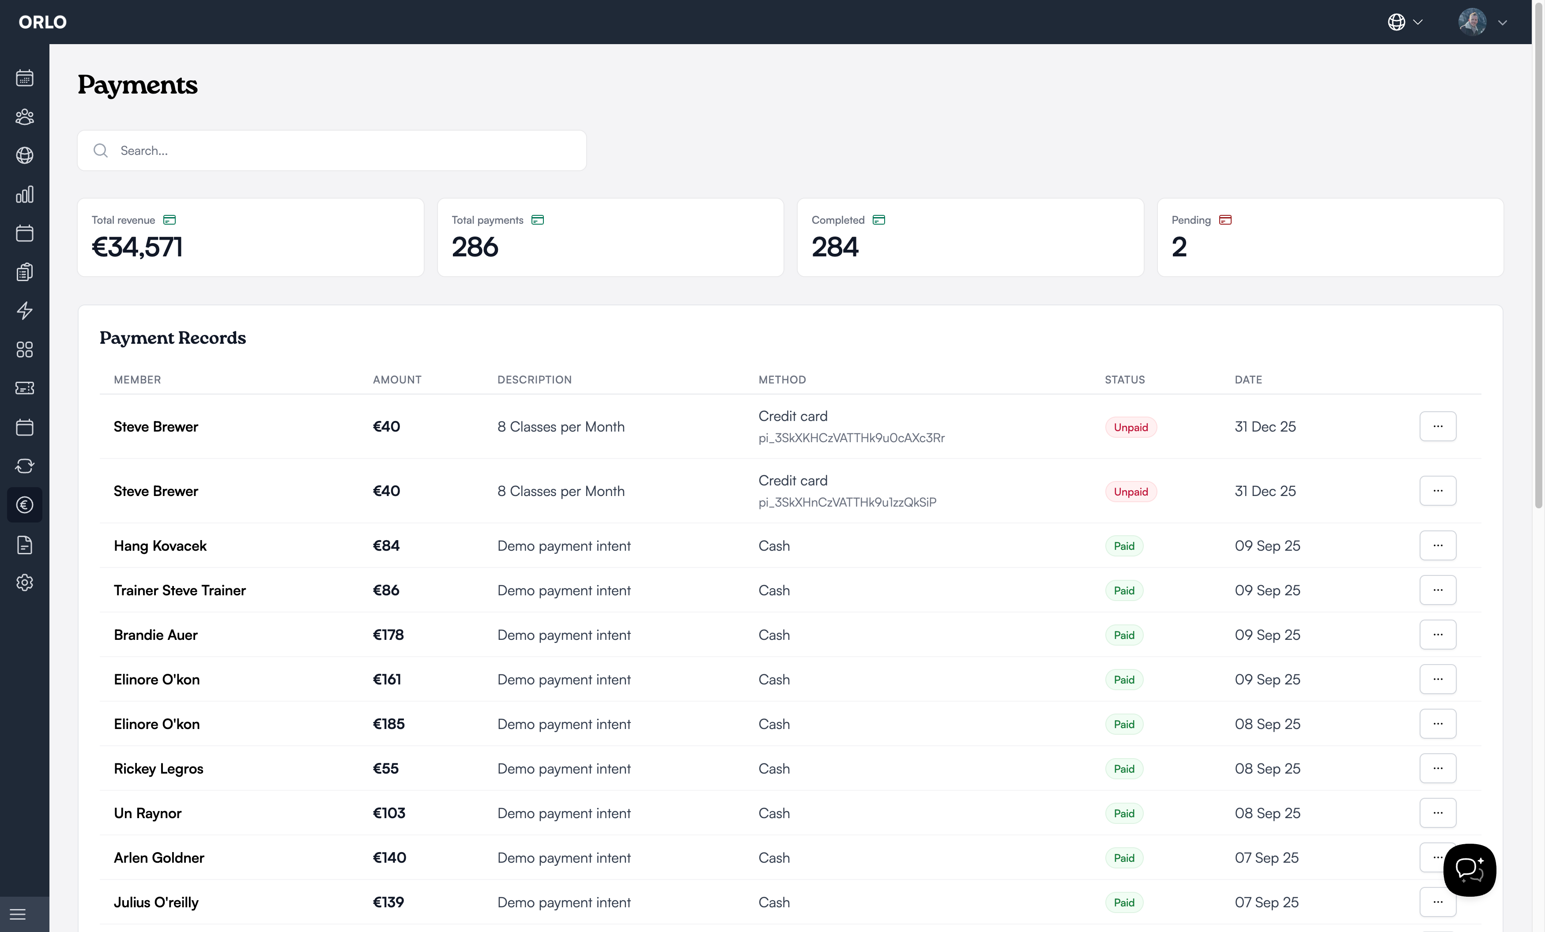1545x932 pixels.
Task: Click the four-squares grid sidebar icon
Action: coord(24,350)
